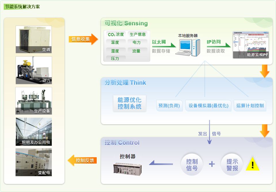The image size is (276, 192).
Task: Click the 预测(负荷) box
Action: pos(169,106)
